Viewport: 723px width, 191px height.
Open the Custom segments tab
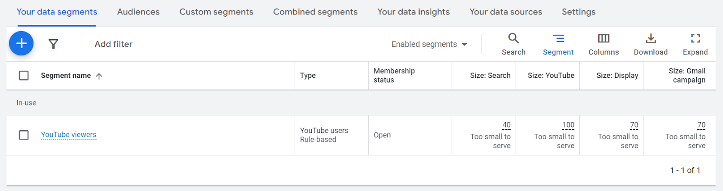pos(216,12)
